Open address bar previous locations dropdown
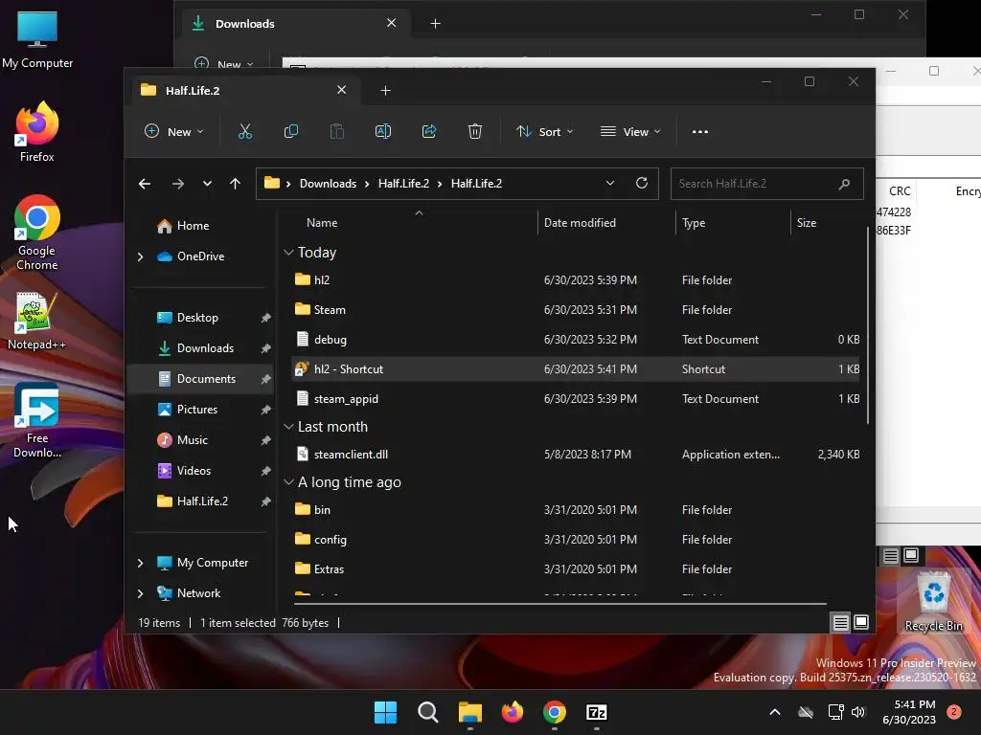 610,183
